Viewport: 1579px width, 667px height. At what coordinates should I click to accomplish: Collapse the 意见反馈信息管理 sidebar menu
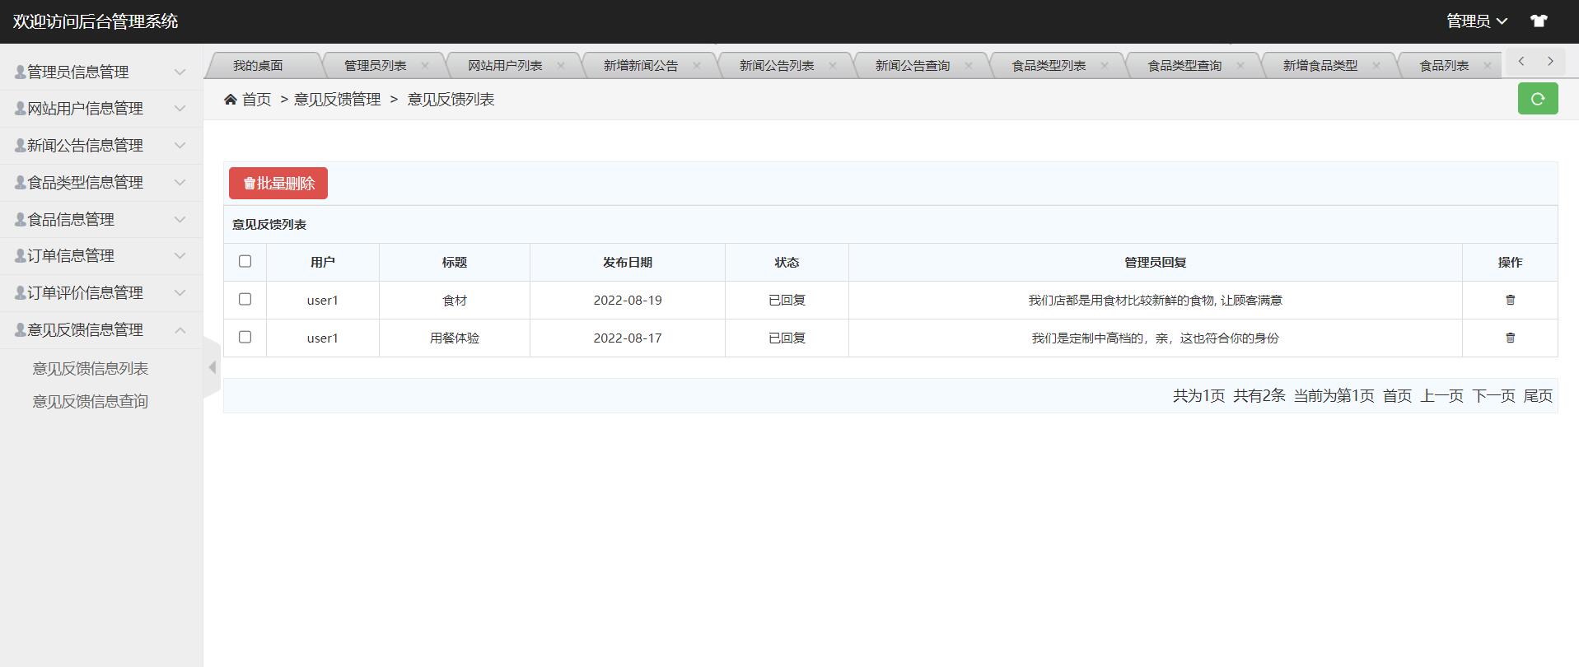tap(101, 330)
